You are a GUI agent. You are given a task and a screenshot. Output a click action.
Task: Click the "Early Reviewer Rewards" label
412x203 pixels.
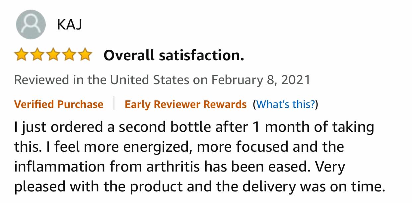[x=185, y=105]
